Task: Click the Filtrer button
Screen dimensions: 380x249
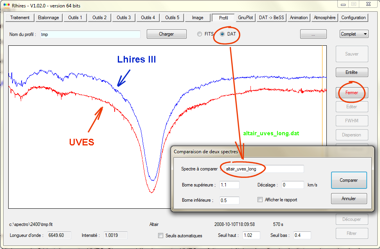Action: 352,233
